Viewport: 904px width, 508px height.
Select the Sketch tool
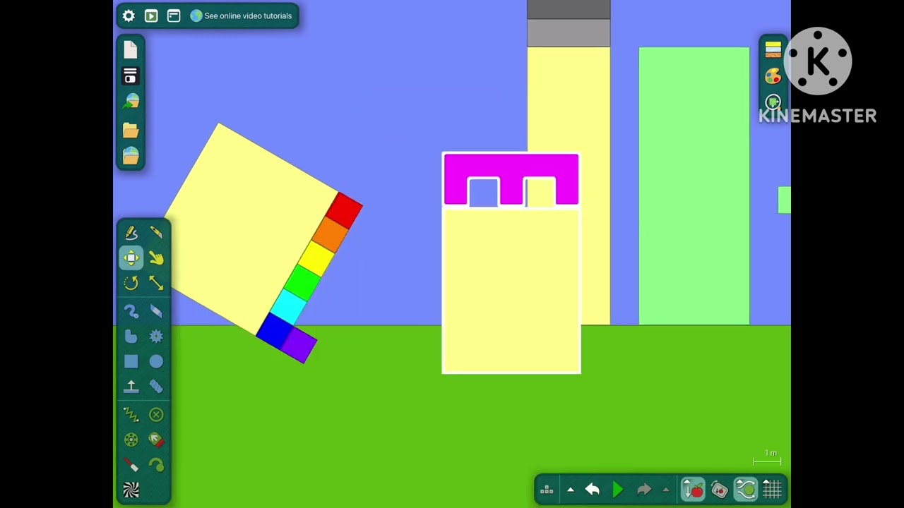tap(131, 232)
